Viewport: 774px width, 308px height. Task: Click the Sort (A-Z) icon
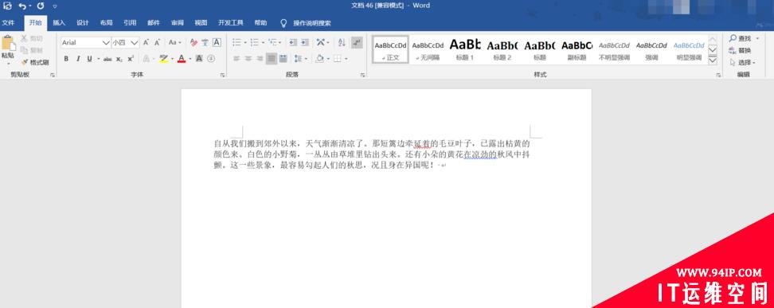pyautogui.click(x=342, y=43)
